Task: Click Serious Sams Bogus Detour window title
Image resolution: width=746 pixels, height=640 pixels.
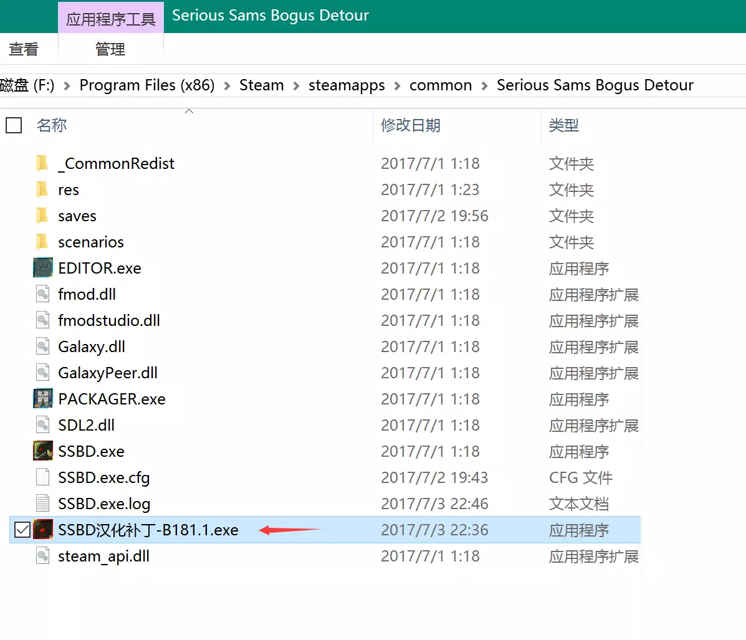Action: [x=270, y=15]
